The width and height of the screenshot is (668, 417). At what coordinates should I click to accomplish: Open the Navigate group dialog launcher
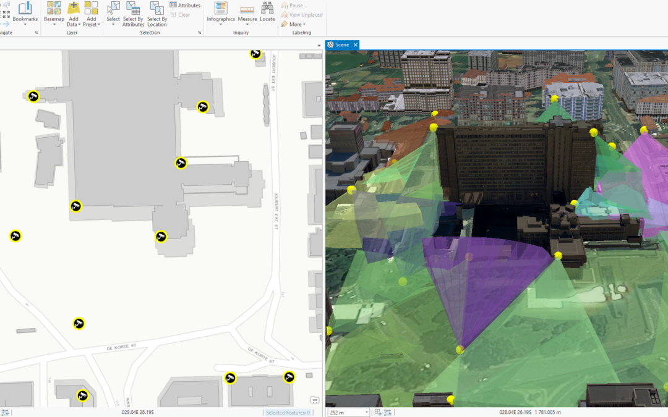point(36,33)
